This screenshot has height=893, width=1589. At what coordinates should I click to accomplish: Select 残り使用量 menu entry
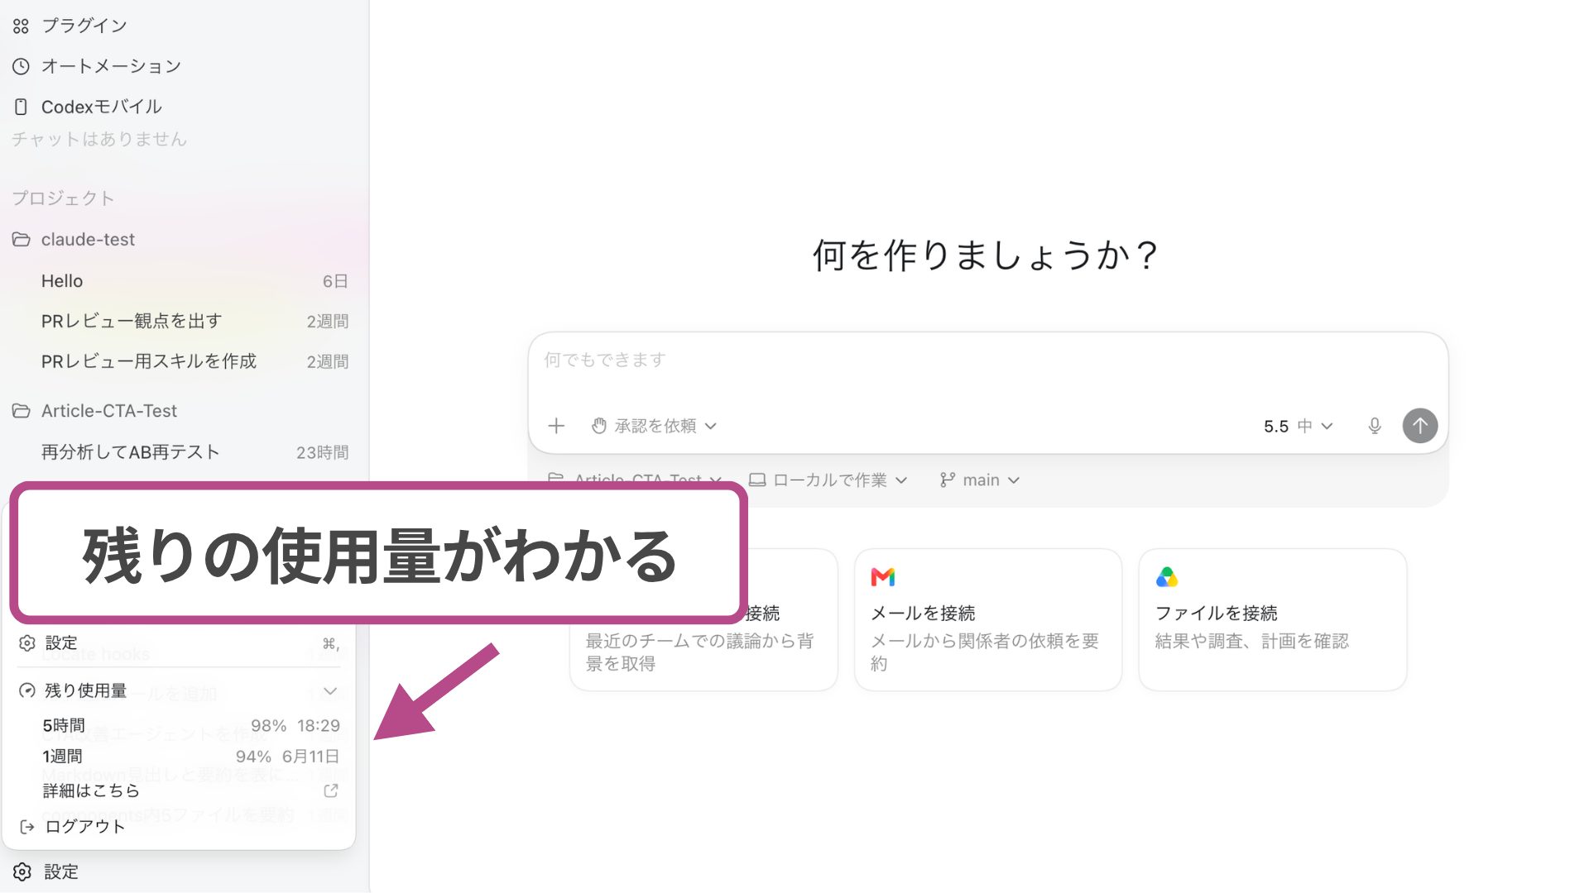click(x=179, y=690)
